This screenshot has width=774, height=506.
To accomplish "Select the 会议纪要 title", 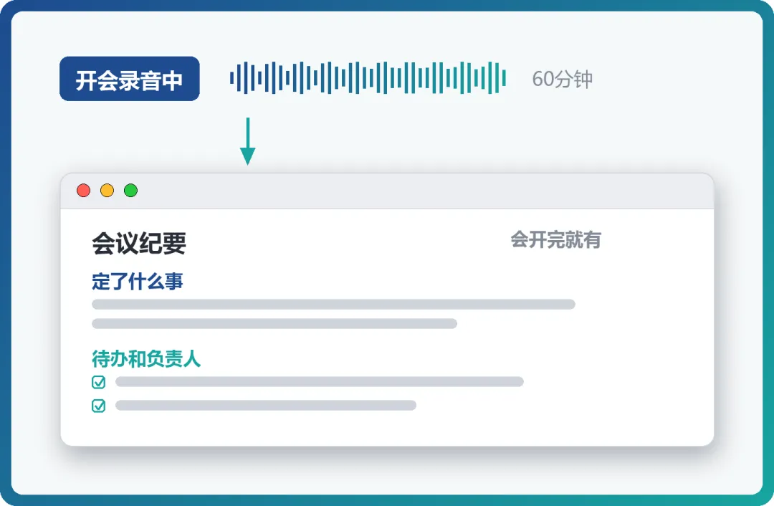I will pos(139,244).
